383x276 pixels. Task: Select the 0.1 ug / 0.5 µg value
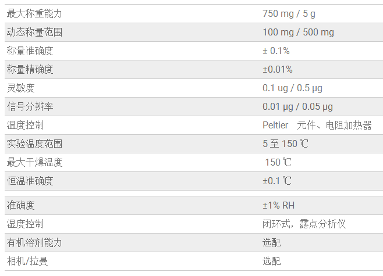292,88
